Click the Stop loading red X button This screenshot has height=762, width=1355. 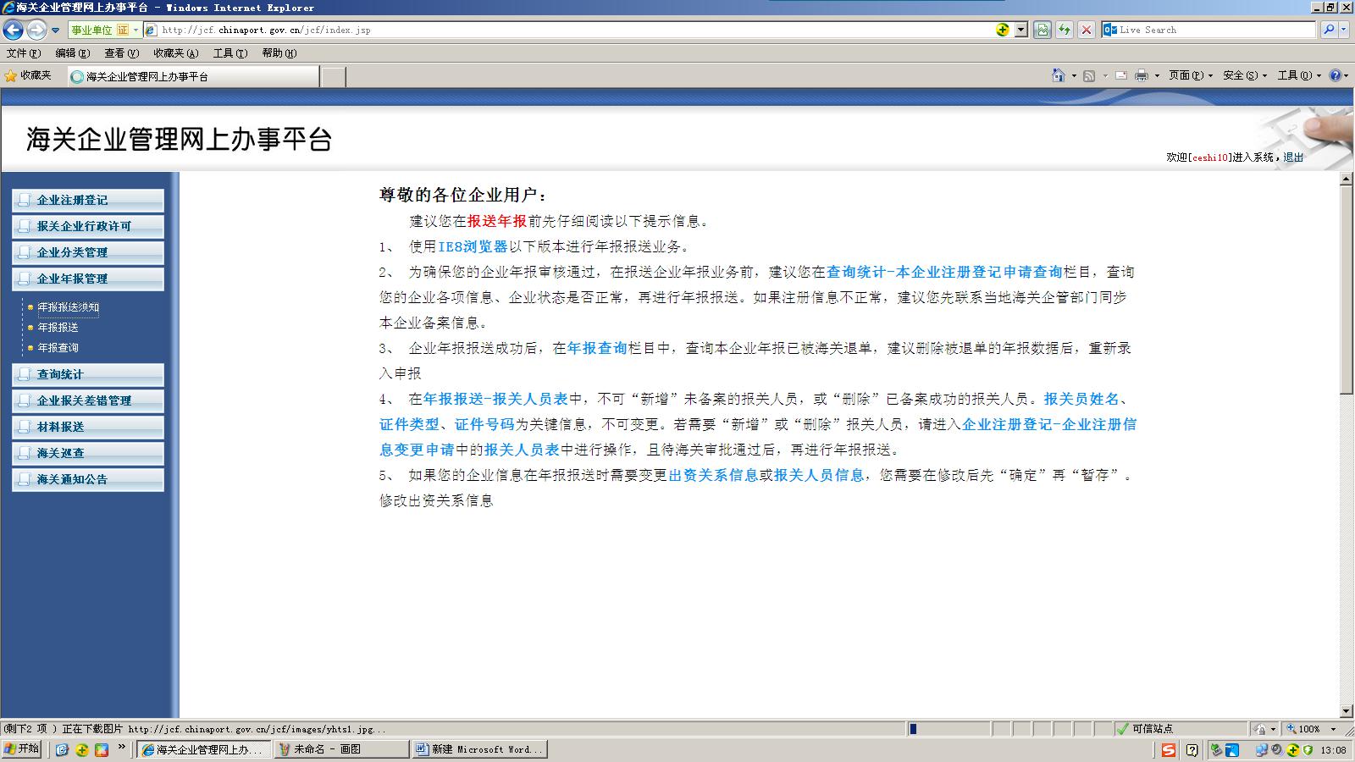(1087, 30)
